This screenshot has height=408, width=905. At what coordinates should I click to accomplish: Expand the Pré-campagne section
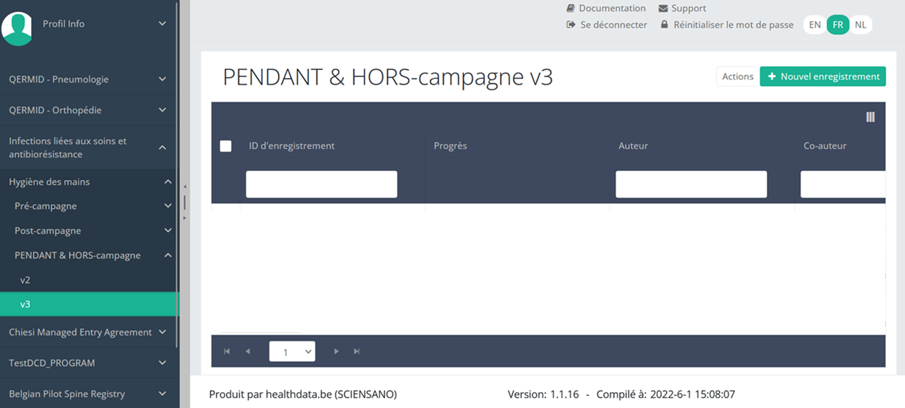click(x=91, y=206)
